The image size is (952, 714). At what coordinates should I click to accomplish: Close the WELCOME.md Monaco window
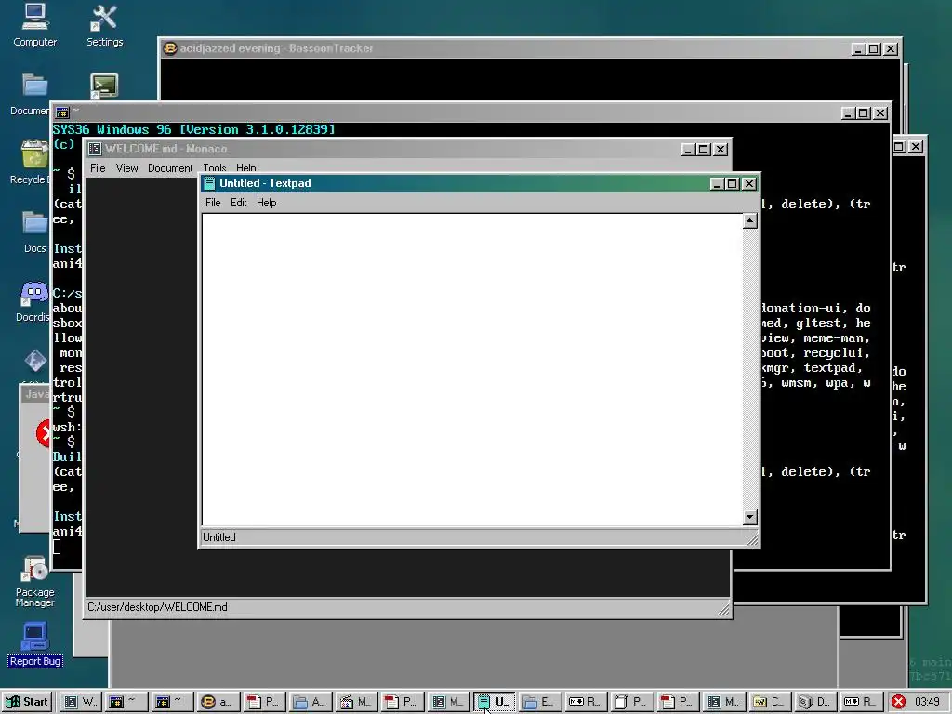pos(721,150)
